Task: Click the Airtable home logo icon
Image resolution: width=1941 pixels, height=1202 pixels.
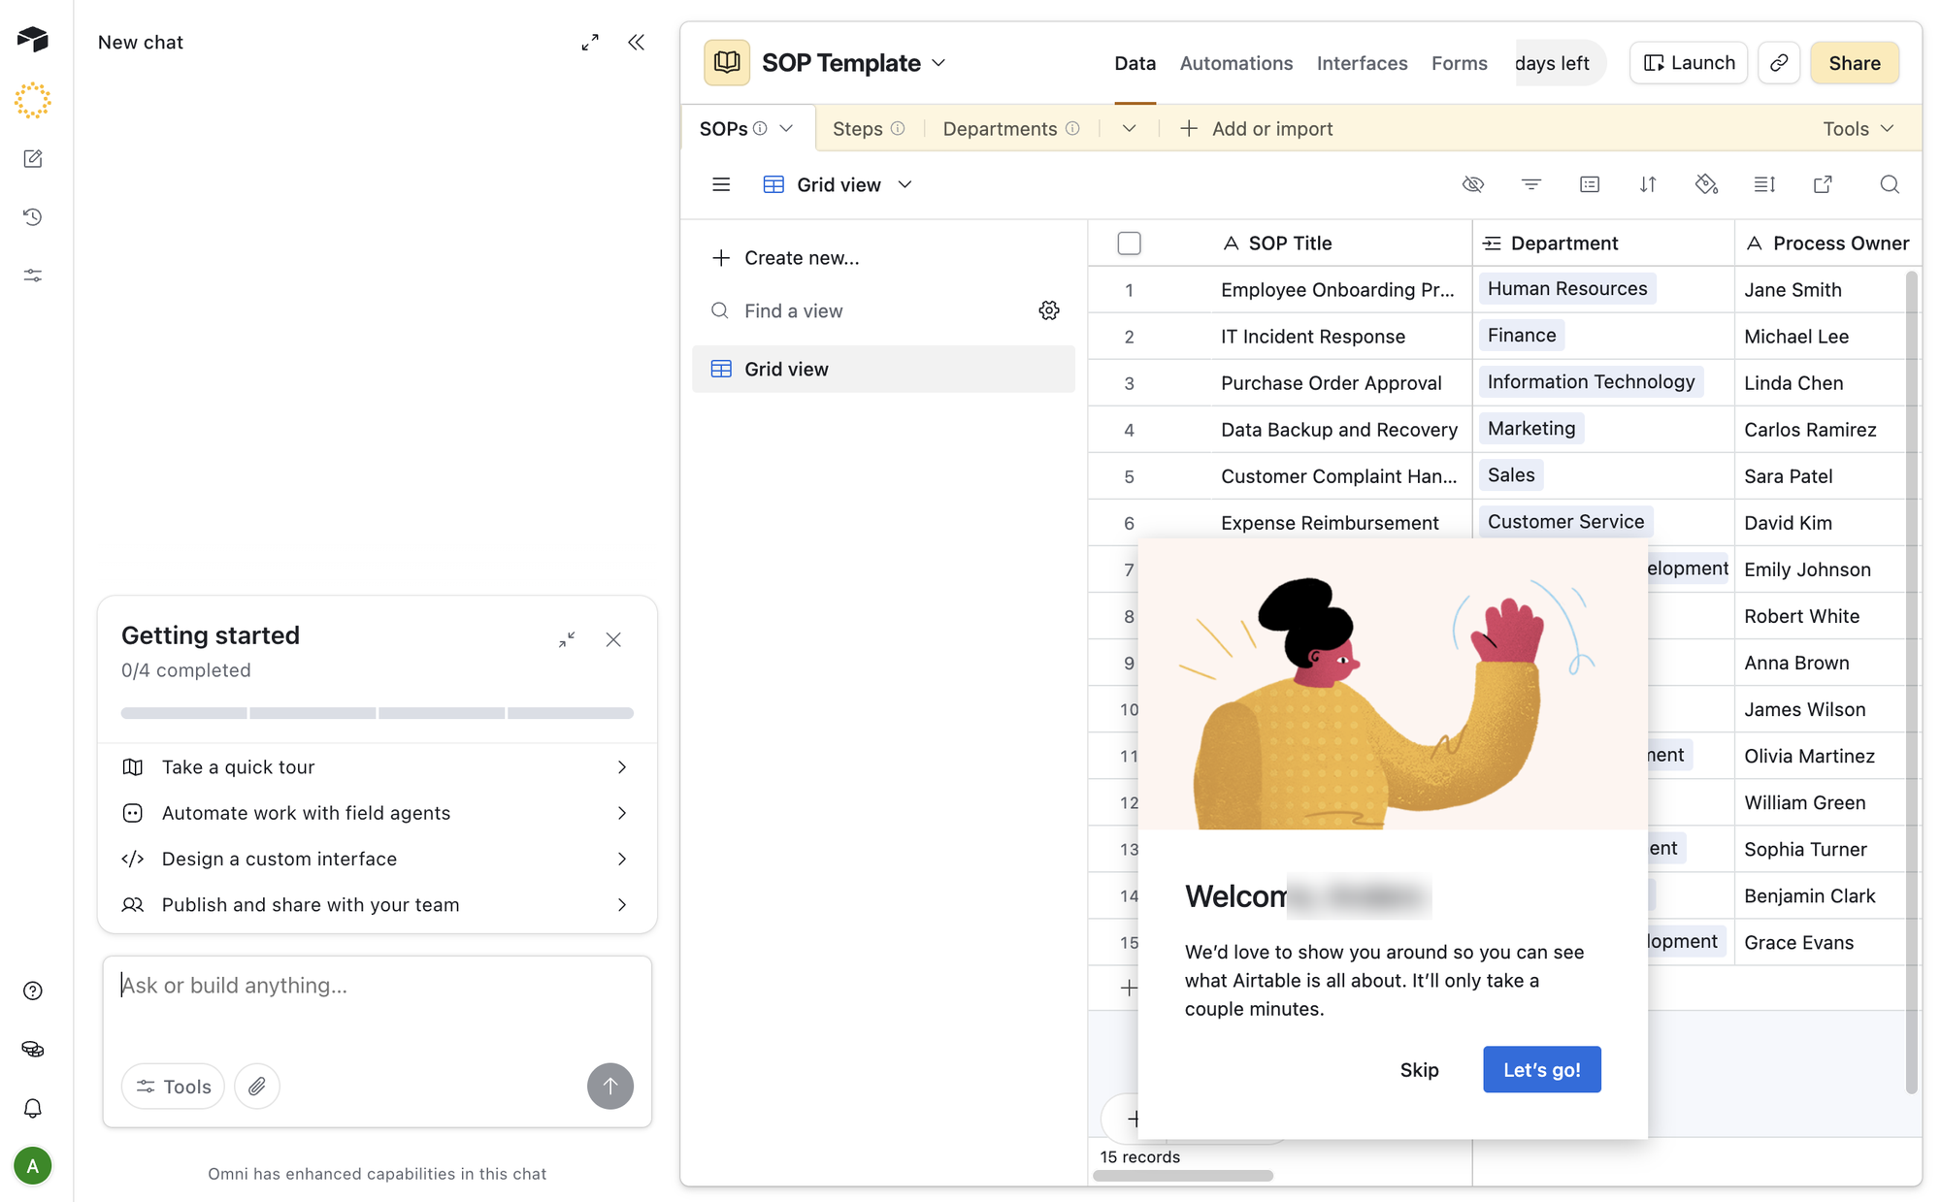Action: (x=32, y=40)
